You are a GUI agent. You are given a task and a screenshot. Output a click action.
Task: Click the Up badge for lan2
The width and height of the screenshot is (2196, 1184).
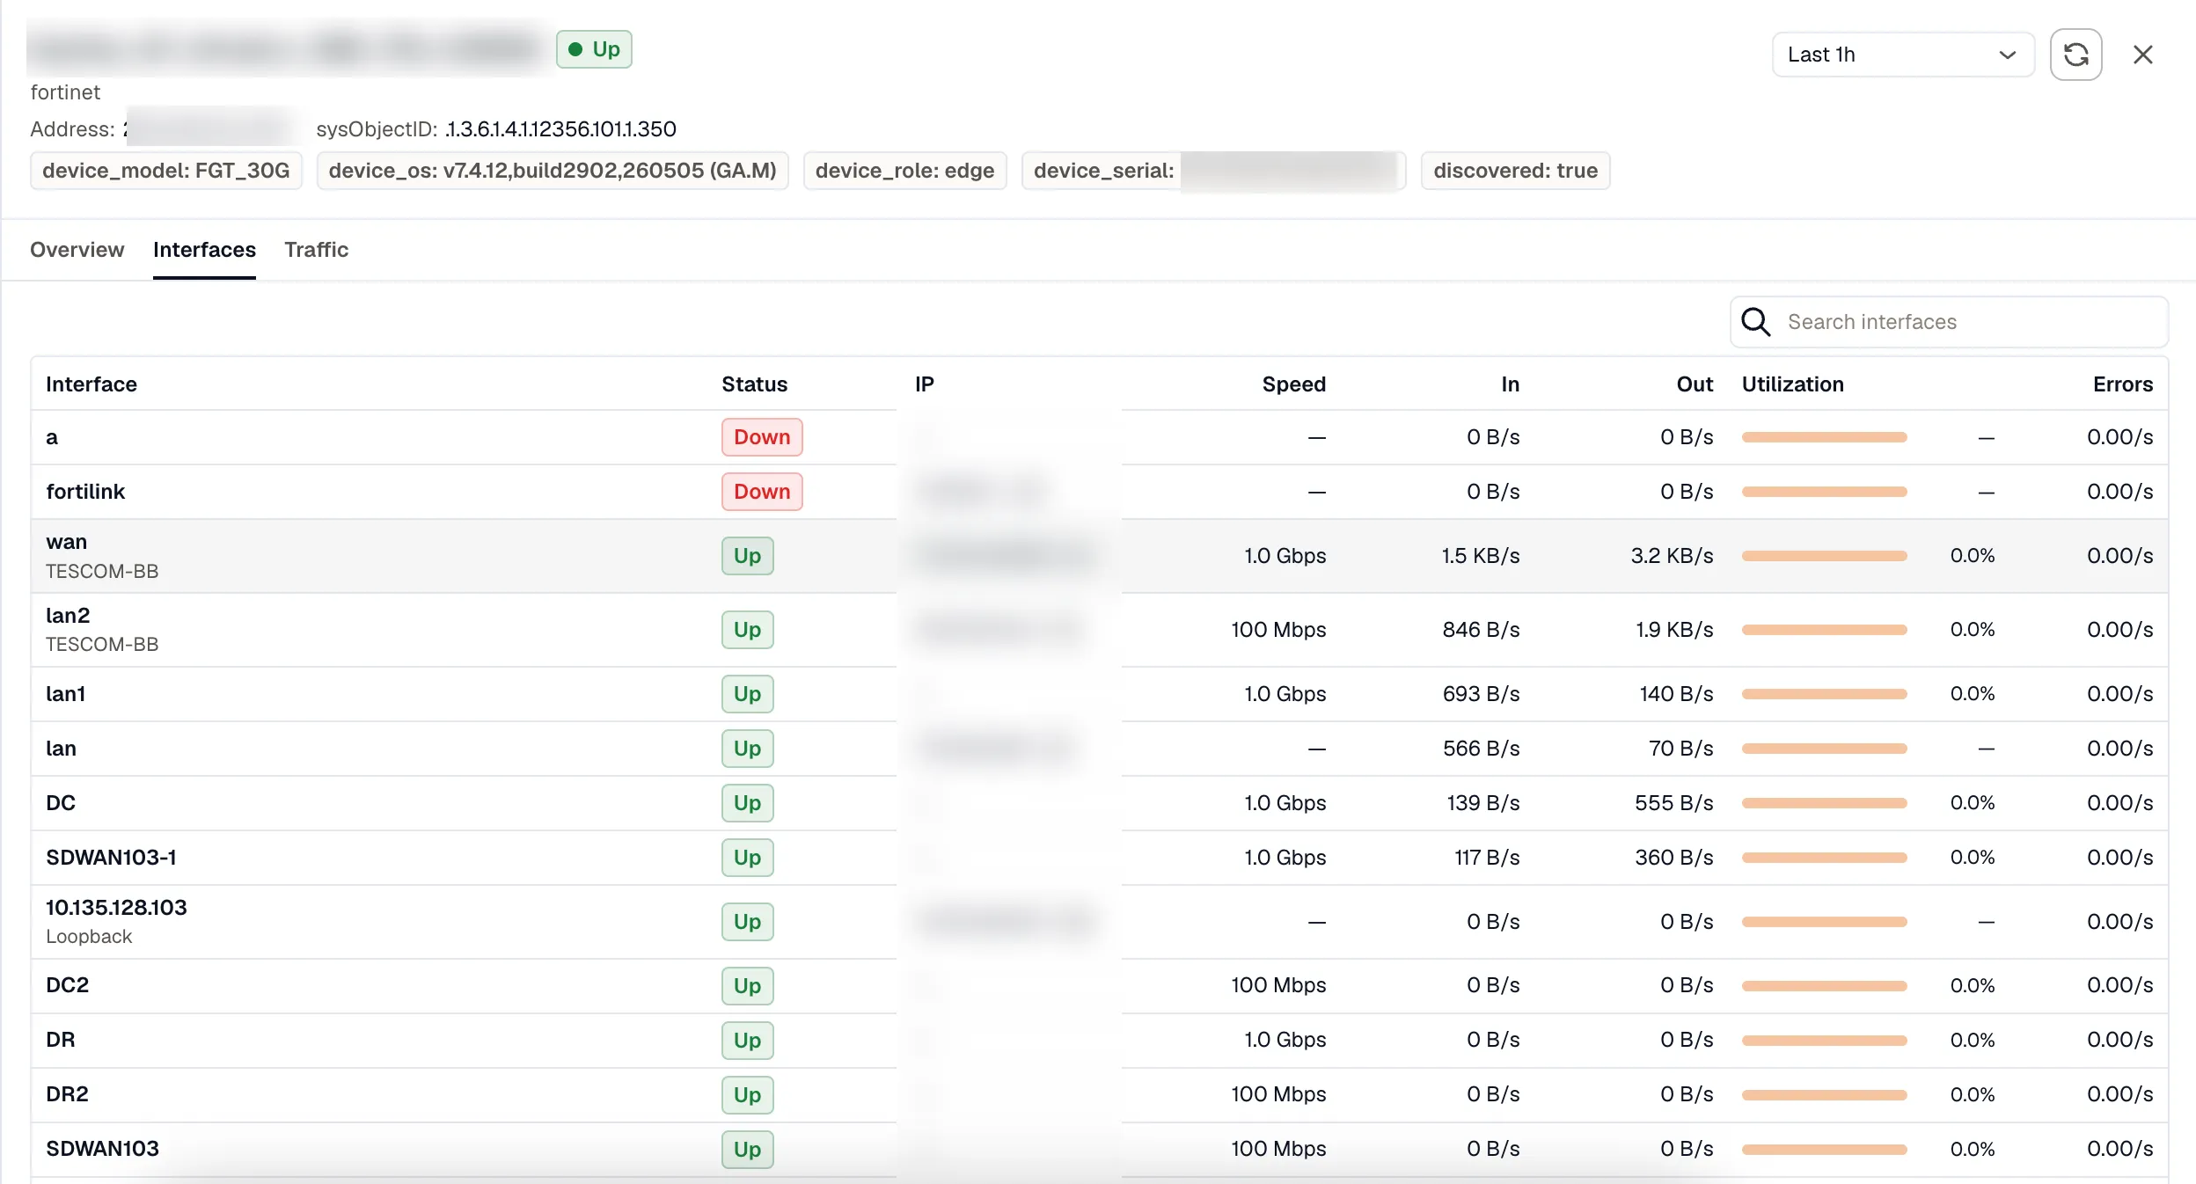(x=747, y=630)
